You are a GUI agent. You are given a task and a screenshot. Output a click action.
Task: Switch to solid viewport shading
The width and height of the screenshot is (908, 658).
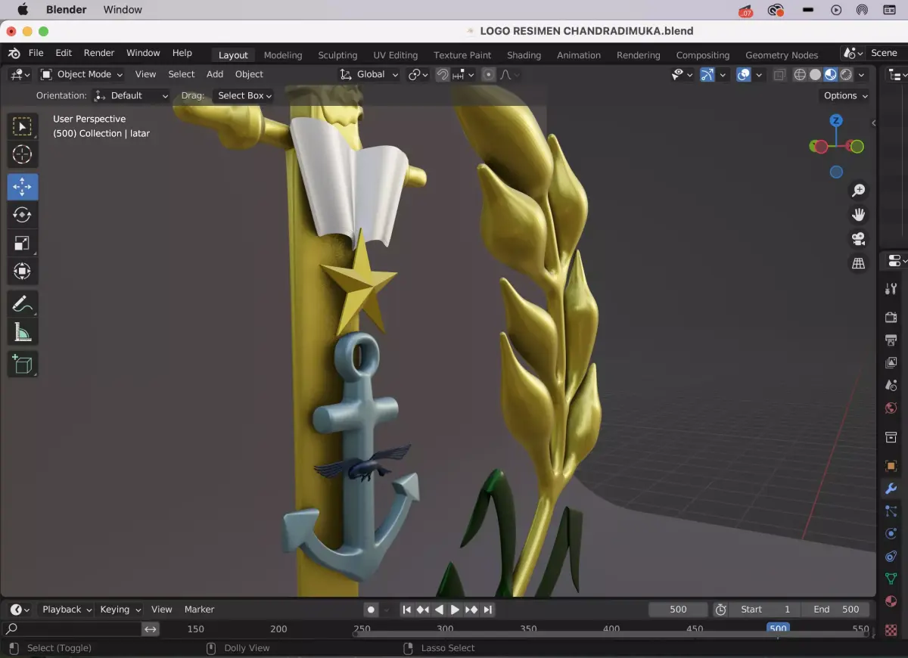click(815, 74)
